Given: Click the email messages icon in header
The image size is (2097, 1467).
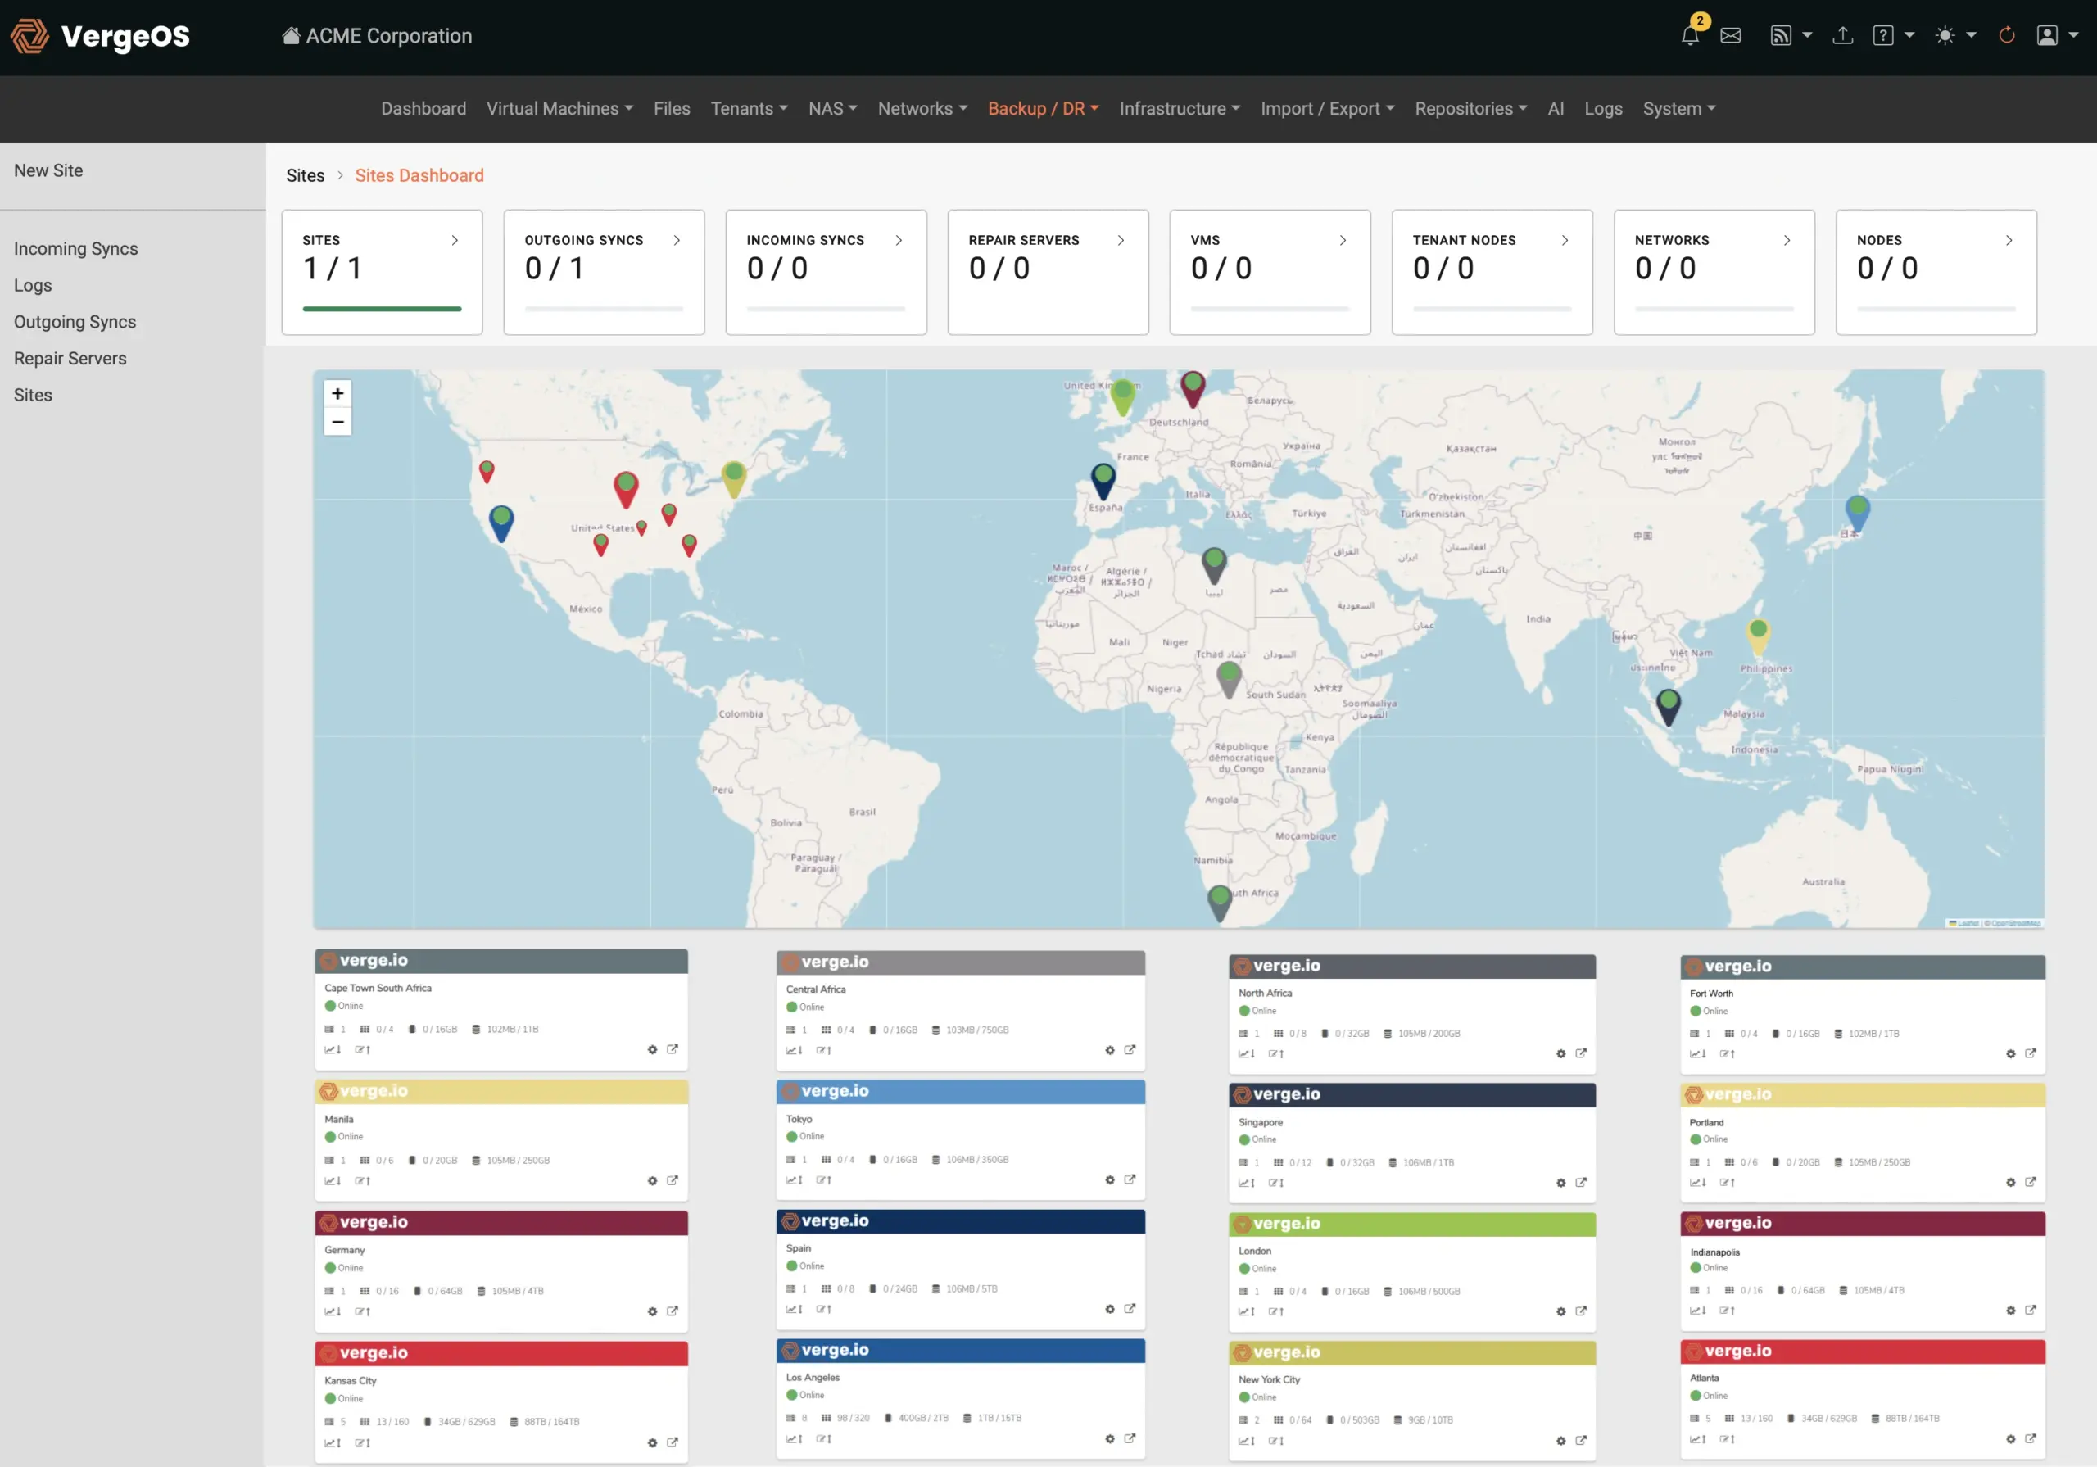Looking at the screenshot, I should [1732, 35].
